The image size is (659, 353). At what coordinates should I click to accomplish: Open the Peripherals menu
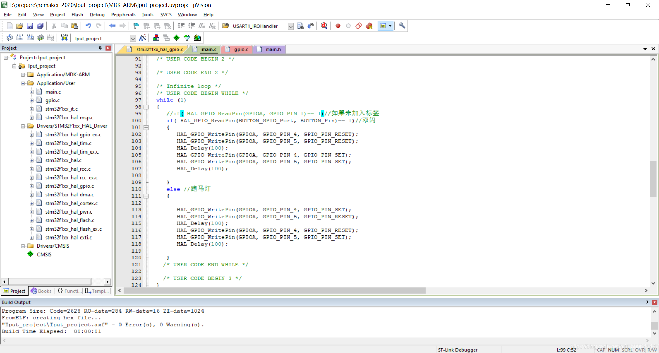pos(123,15)
